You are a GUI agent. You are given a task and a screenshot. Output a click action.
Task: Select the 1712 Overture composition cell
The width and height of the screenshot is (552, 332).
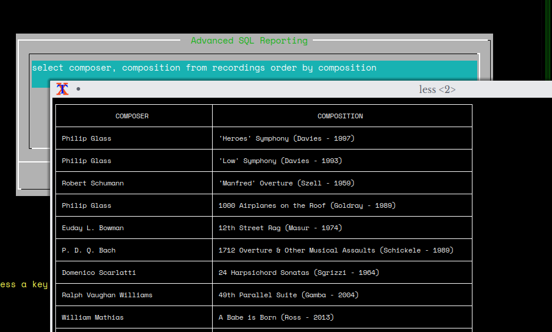[336, 250]
